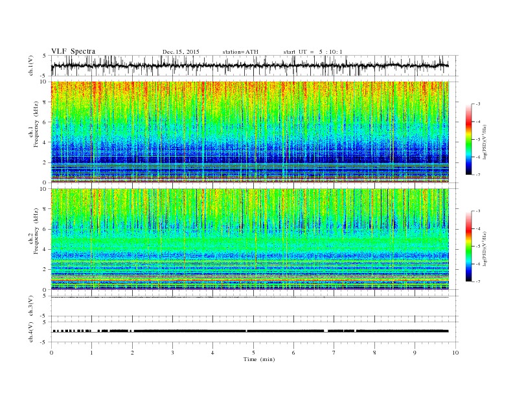Click the ch.2 color bar 'log(PSD)(V²/Hz)' label
The width and height of the screenshot is (513, 396).
click(x=485, y=248)
